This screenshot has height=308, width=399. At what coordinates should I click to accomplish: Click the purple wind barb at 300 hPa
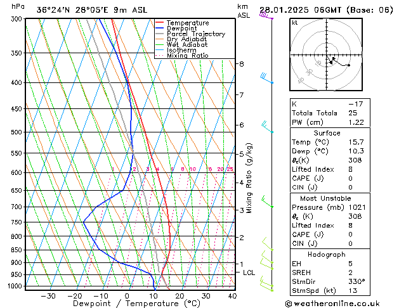[x=266, y=15]
